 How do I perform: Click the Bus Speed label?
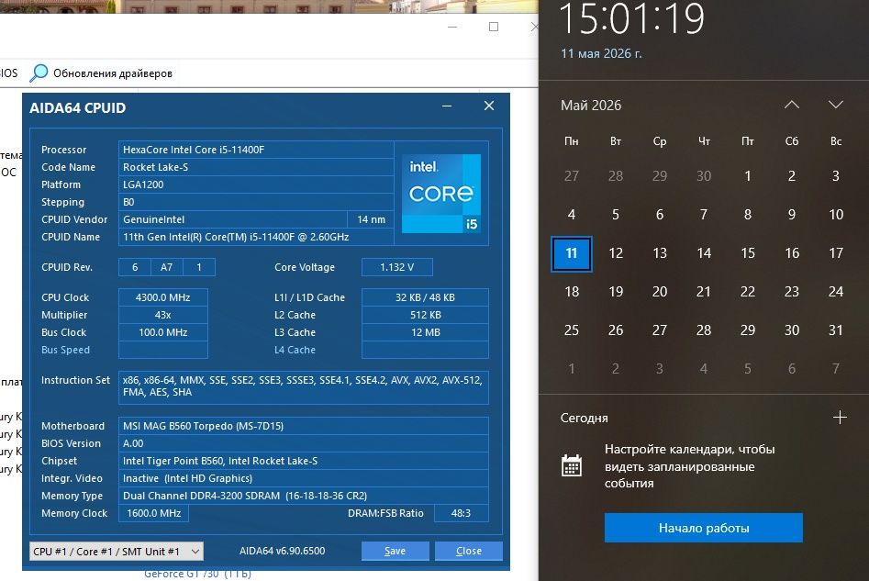point(65,350)
